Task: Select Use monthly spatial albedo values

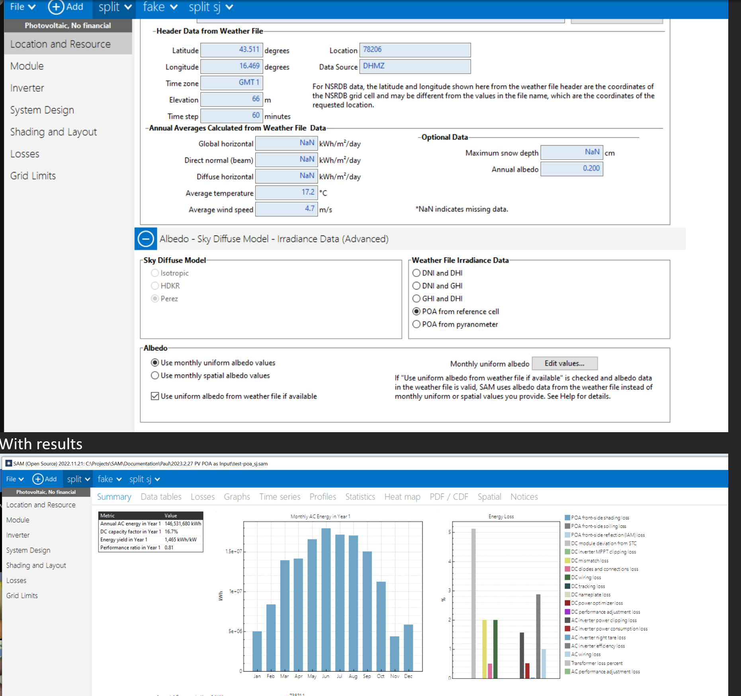Action: 154,375
